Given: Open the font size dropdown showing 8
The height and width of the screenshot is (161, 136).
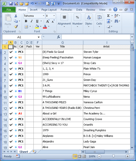Looking at the screenshot, I should pos(54,16).
